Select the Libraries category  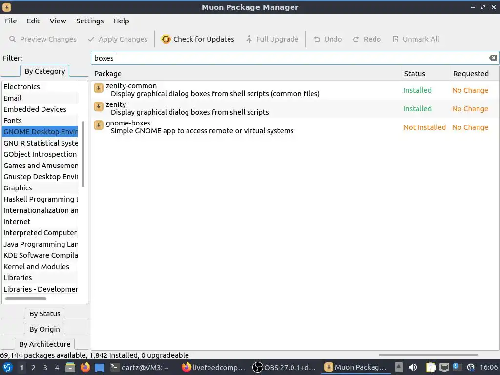[40, 278]
